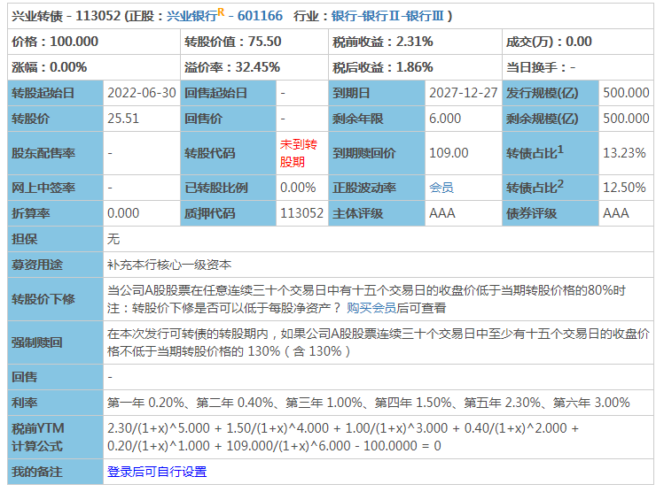Select the 剩余年限 header cell
Image resolution: width=664 pixels, height=492 pixels.
click(377, 119)
